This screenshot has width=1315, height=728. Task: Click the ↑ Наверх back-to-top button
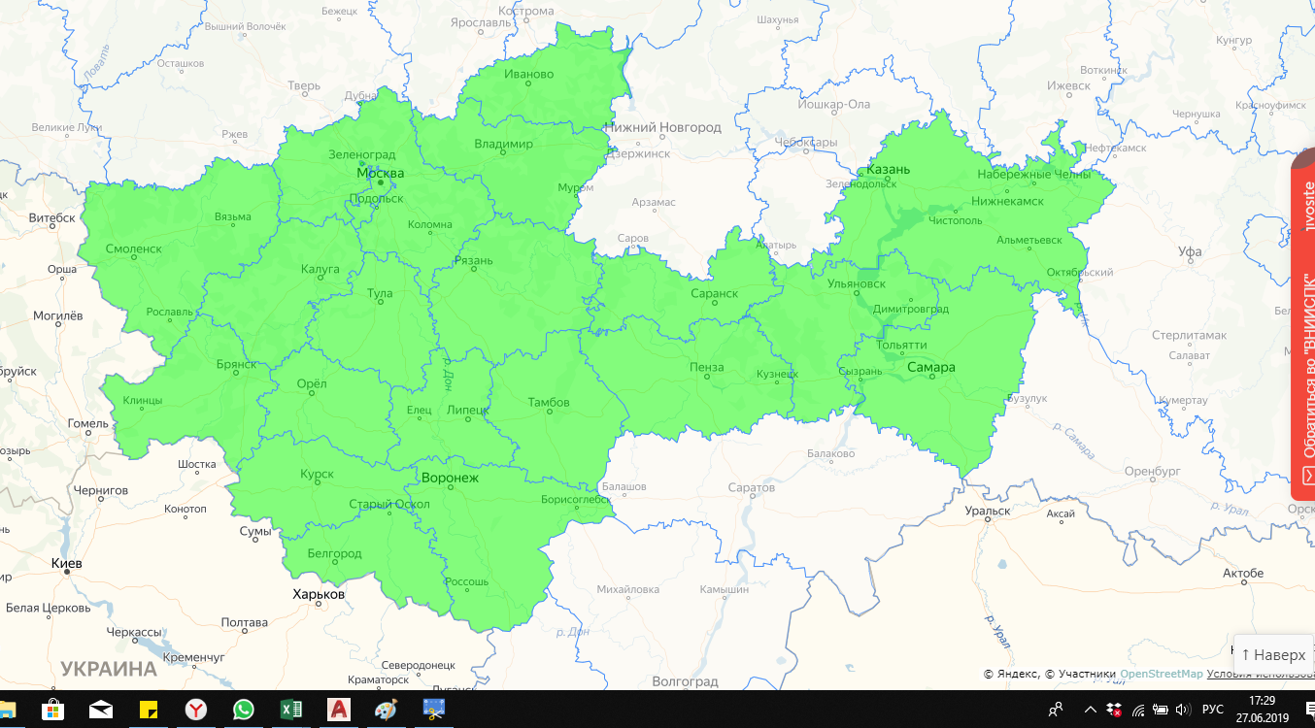pos(1273,655)
